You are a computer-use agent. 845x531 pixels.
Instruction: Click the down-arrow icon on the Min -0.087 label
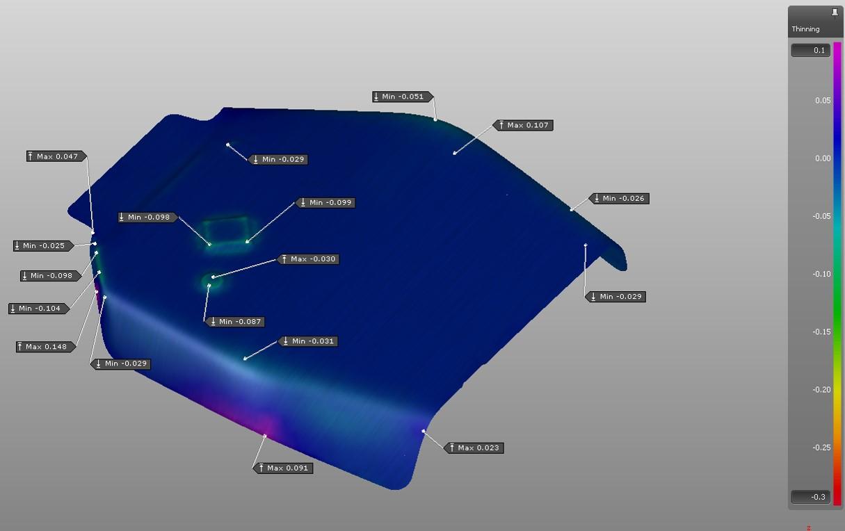pos(214,322)
